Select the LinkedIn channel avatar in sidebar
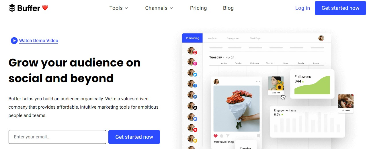Image resolution: width=371 pixels, height=149 pixels. point(192,95)
